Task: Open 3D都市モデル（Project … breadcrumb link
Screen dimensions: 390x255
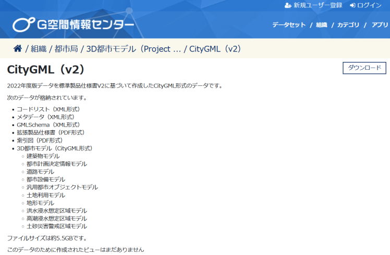Action: [133, 49]
